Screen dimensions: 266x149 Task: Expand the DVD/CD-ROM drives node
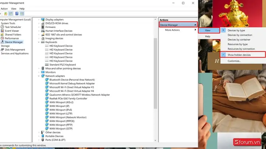(39, 23)
